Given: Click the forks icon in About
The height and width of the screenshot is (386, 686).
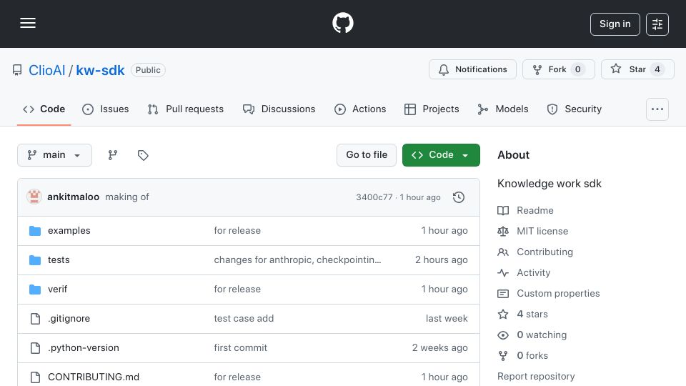Looking at the screenshot, I should pos(503,356).
